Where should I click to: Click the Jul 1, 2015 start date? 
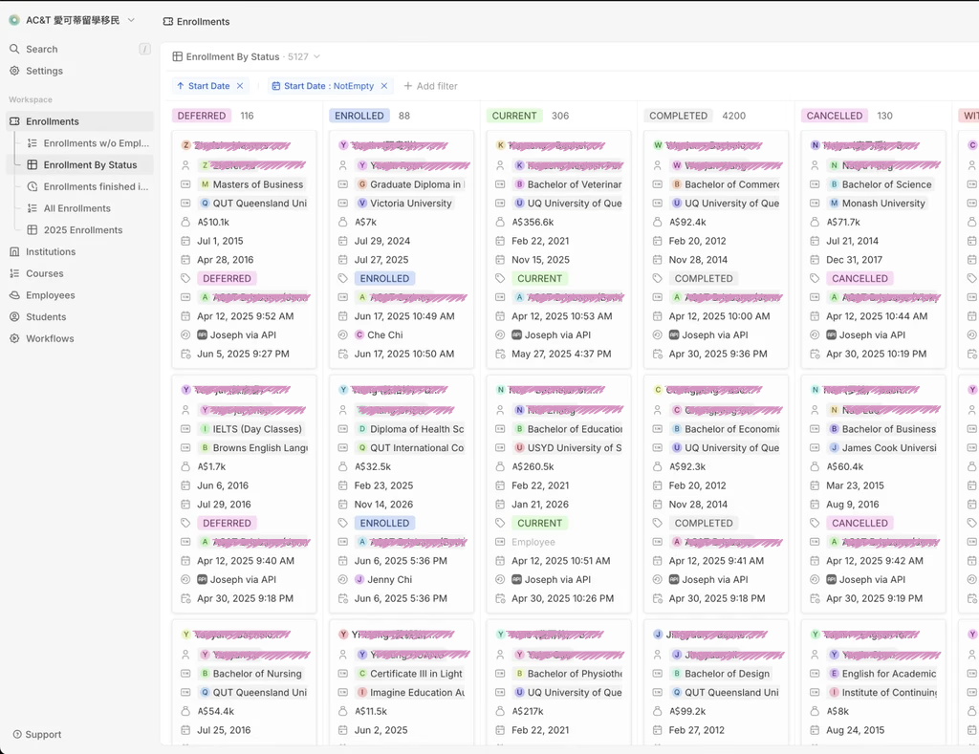(221, 241)
